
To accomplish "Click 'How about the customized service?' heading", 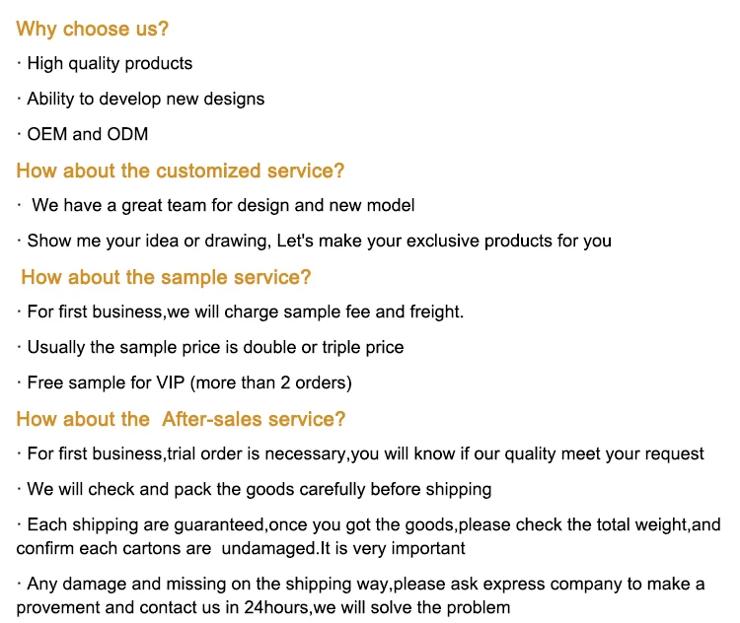I will (181, 171).
